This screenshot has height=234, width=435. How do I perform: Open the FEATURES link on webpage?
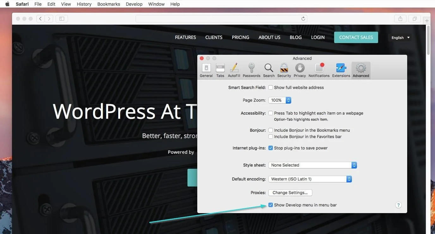click(186, 37)
